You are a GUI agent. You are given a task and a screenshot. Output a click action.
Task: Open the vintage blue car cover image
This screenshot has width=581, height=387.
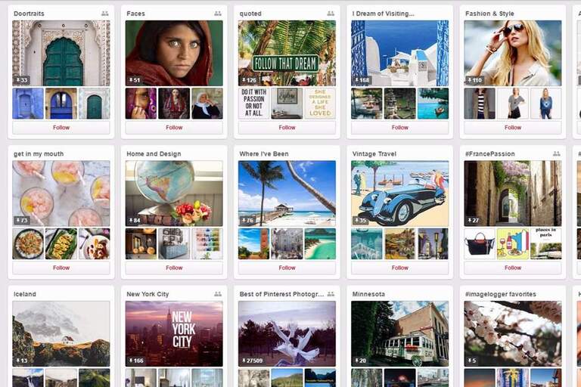click(399, 193)
